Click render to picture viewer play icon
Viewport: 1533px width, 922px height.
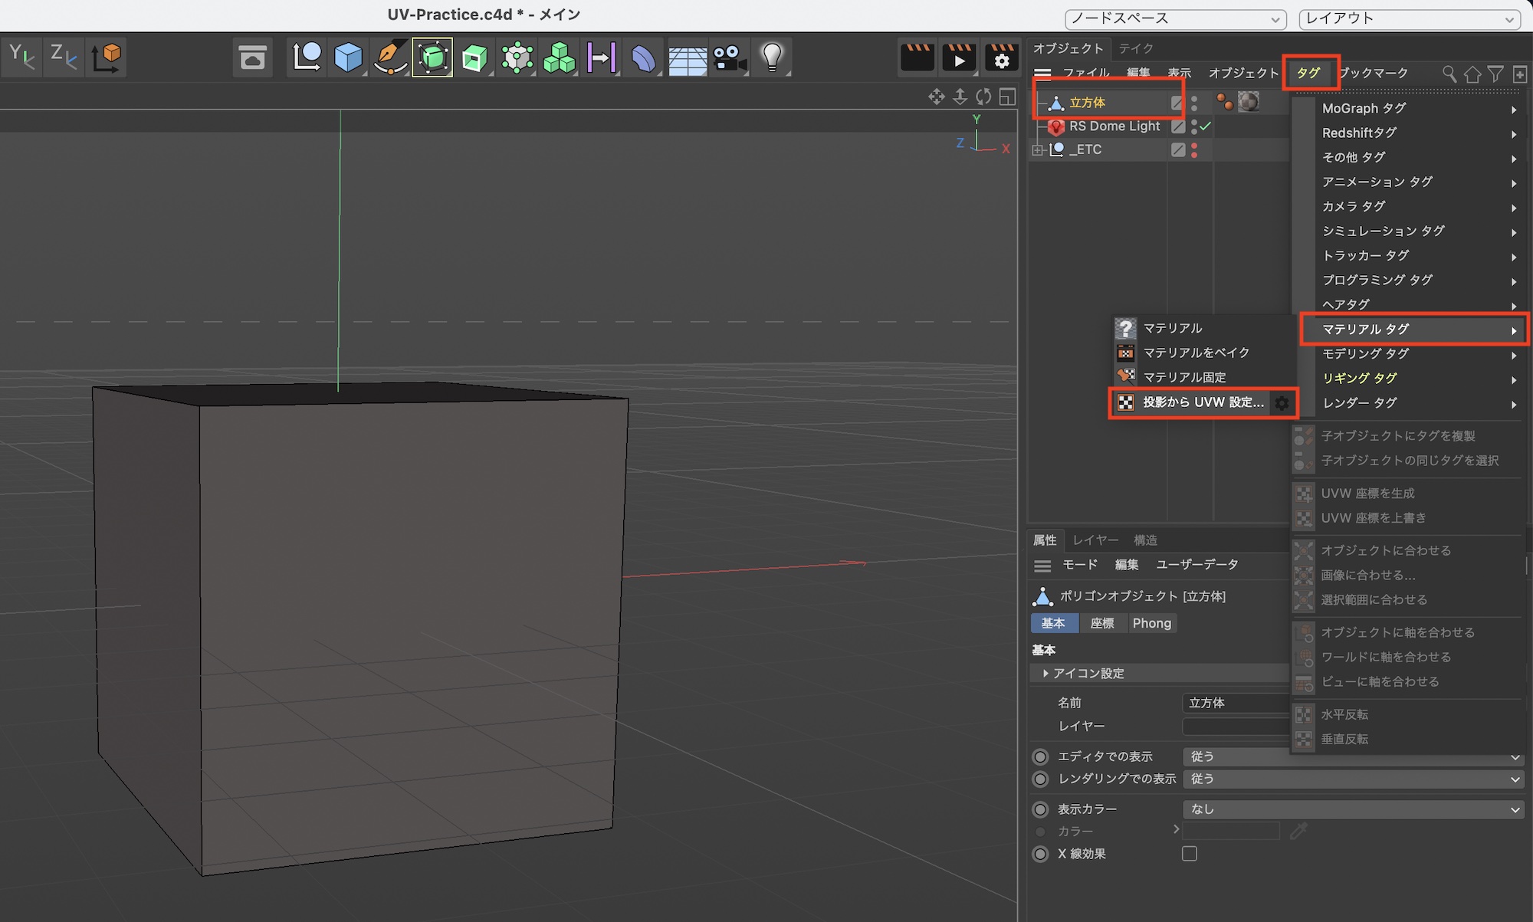tap(959, 57)
